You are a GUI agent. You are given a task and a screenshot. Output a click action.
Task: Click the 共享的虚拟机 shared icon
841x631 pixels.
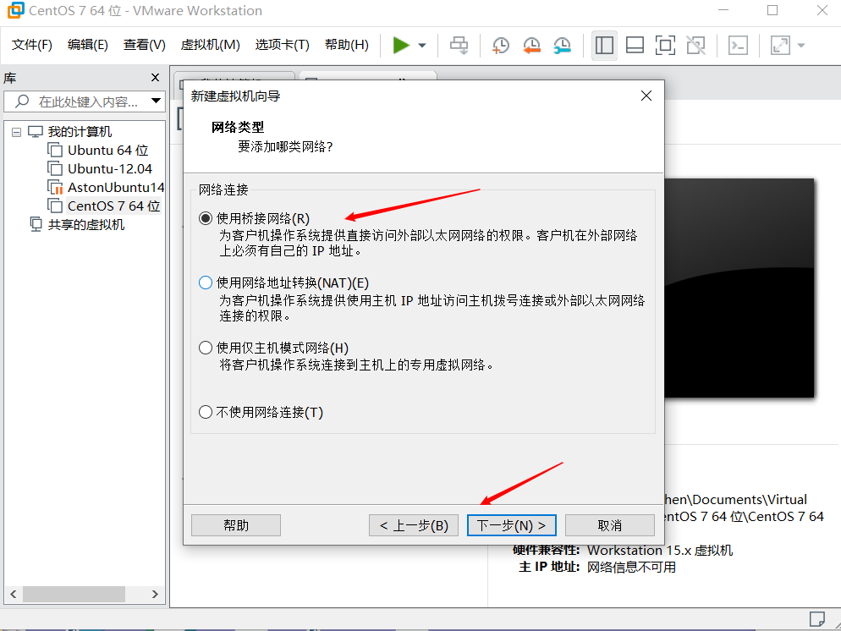[x=36, y=224]
